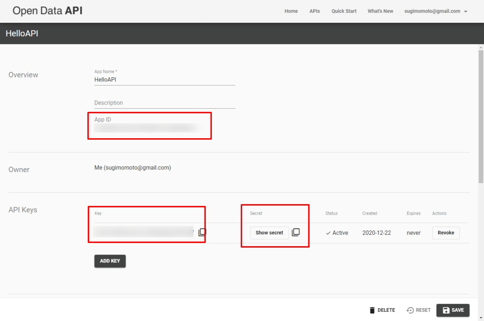This screenshot has height=321, width=484.
Task: Click the App ID label
Action: coord(102,120)
